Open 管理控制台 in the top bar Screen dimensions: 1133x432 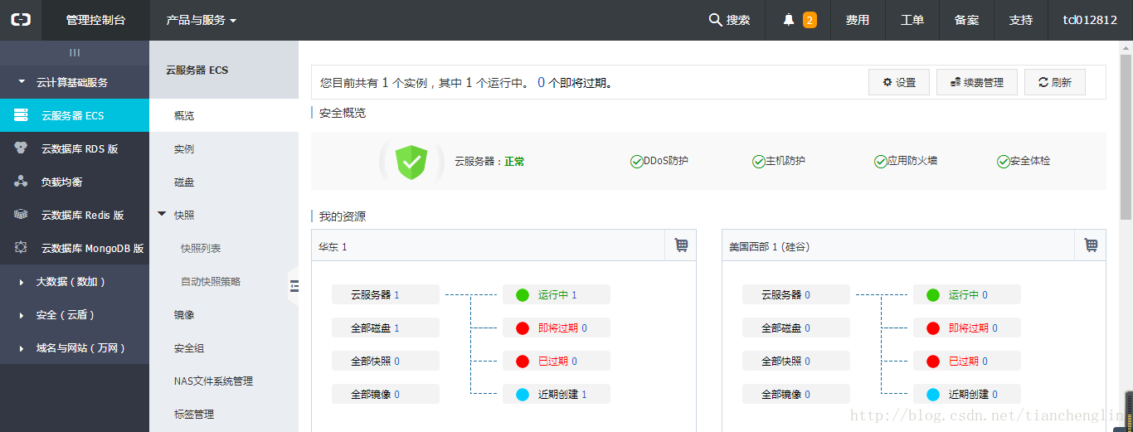(x=95, y=20)
